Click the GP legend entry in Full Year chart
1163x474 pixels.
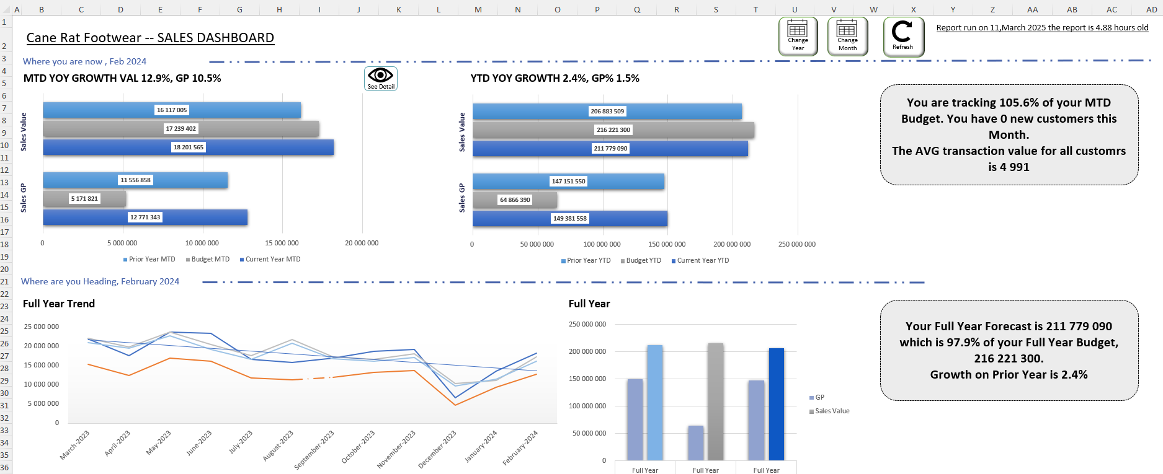pos(819,398)
